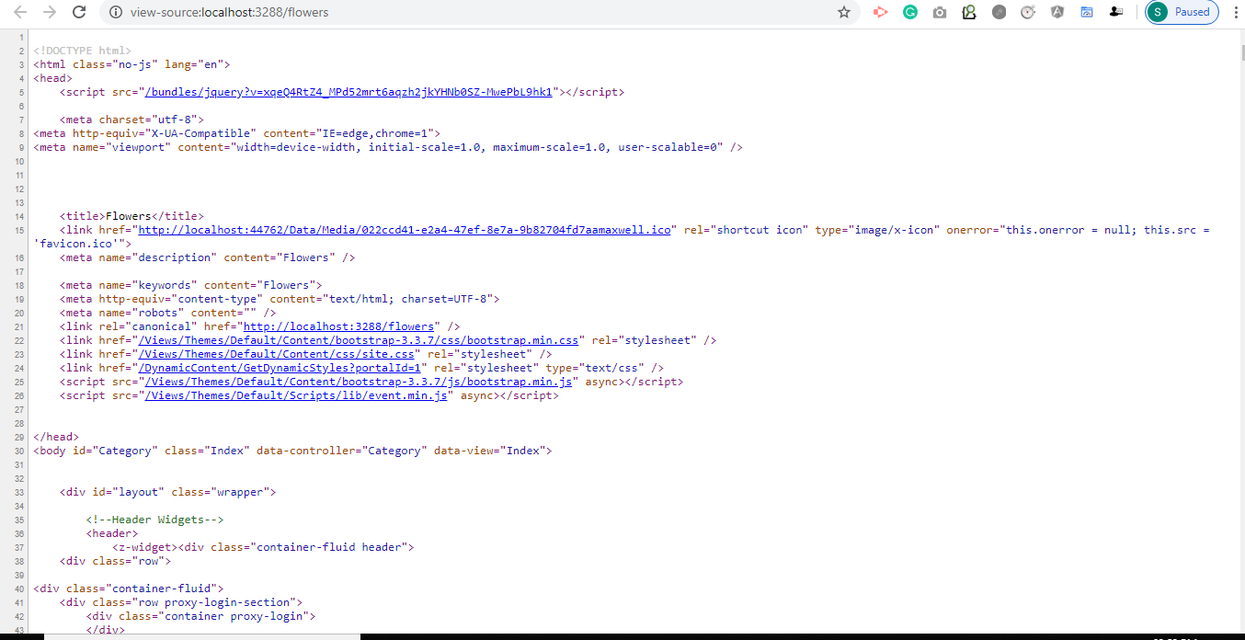
Task: Click the stopwatch page-timer extension icon
Action: pyautogui.click(x=1028, y=12)
